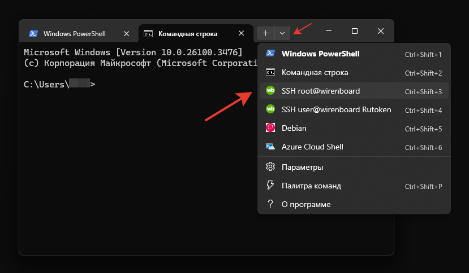Choose Командная строка profile in dropdown menu
This screenshot has height=273, width=469.
click(x=354, y=73)
